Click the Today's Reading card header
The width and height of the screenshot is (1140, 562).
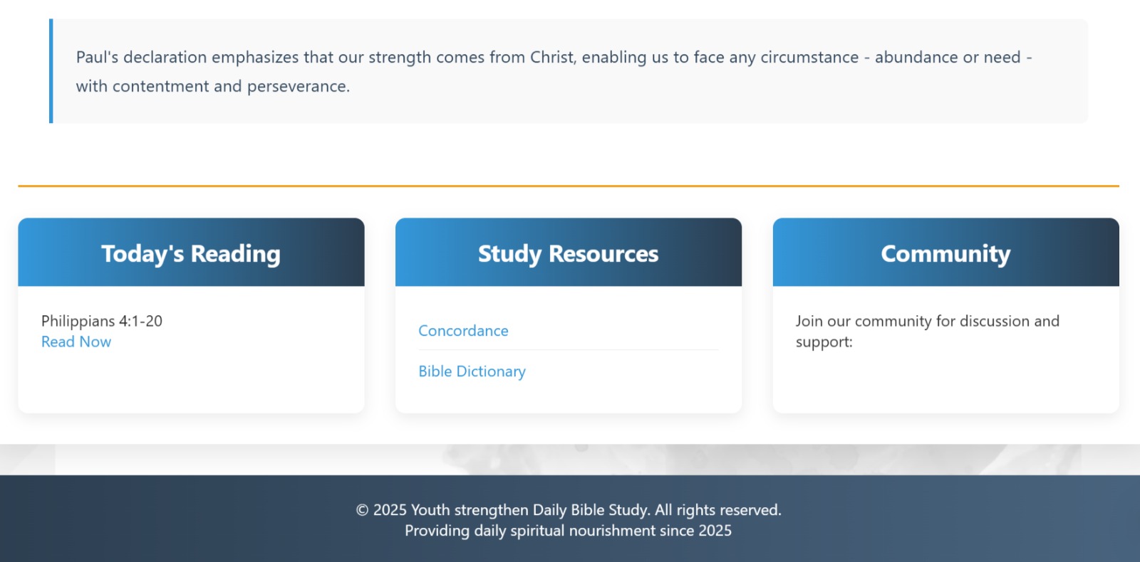click(191, 253)
